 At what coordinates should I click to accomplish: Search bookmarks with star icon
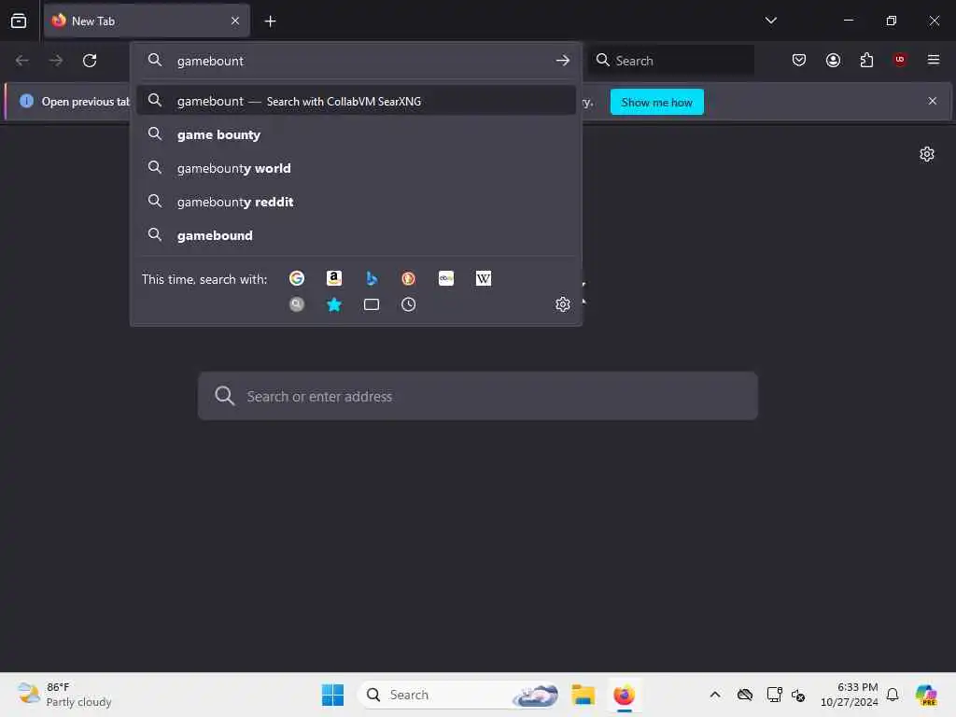pyautogui.click(x=333, y=304)
